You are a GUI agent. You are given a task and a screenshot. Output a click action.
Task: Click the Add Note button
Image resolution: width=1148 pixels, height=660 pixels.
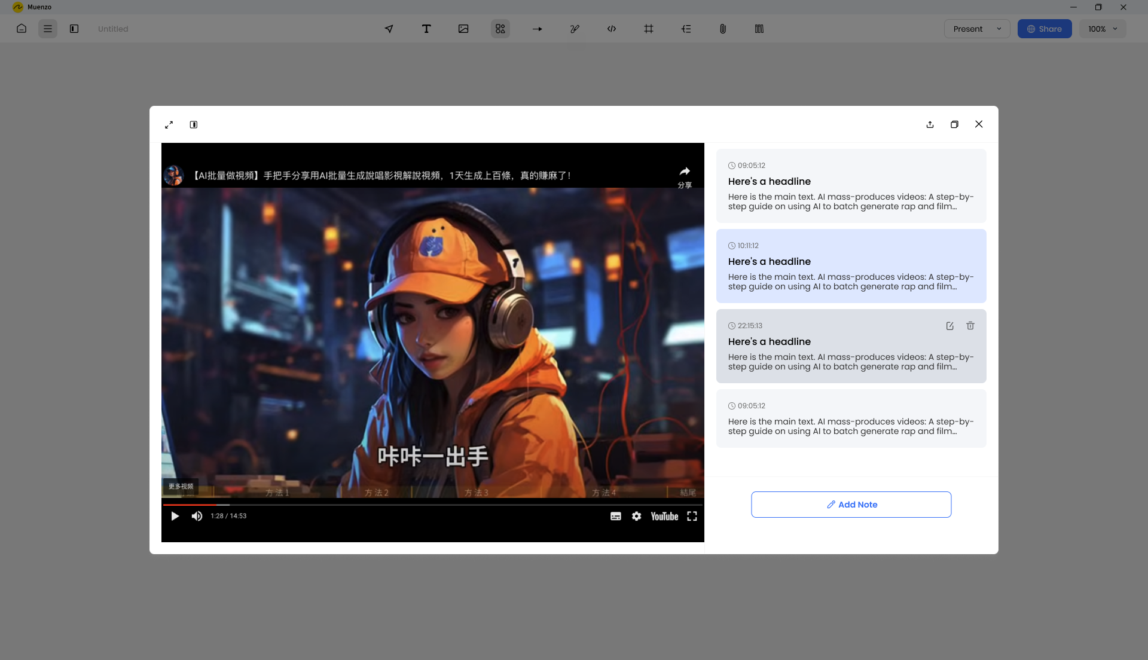(x=851, y=505)
